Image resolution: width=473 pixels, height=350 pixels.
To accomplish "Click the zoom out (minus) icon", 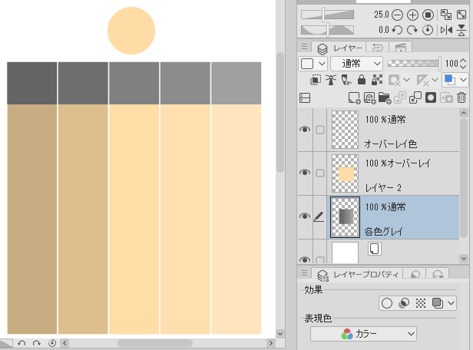I will (397, 15).
